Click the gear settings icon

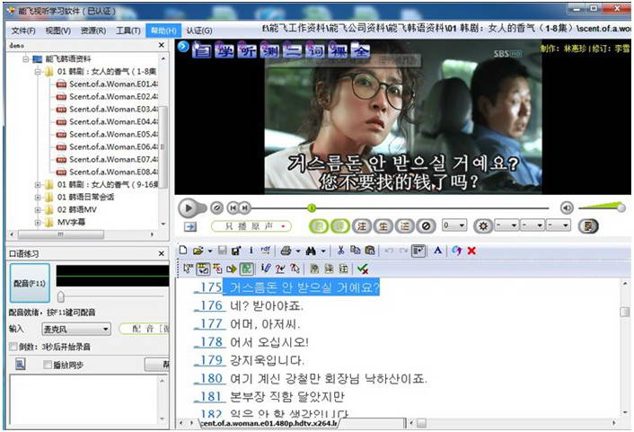tap(482, 226)
